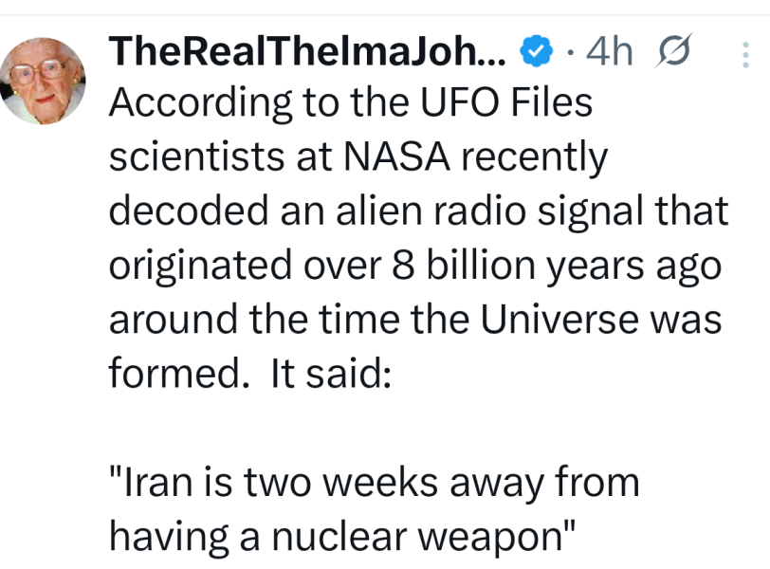Open the three-dot More options menu
Screen dimensions: 770x569
click(745, 54)
